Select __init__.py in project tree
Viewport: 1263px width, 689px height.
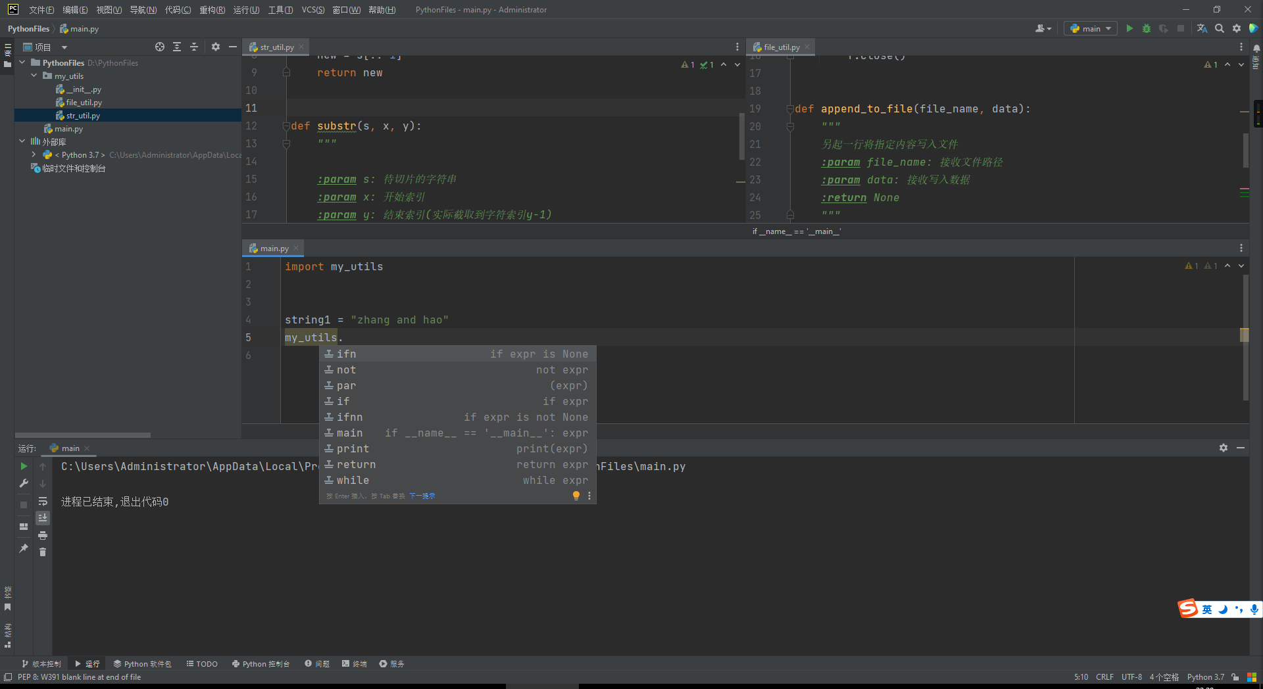tap(84, 89)
